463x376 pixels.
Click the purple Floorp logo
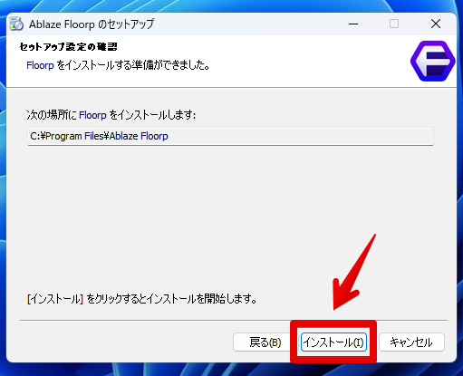tap(432, 61)
